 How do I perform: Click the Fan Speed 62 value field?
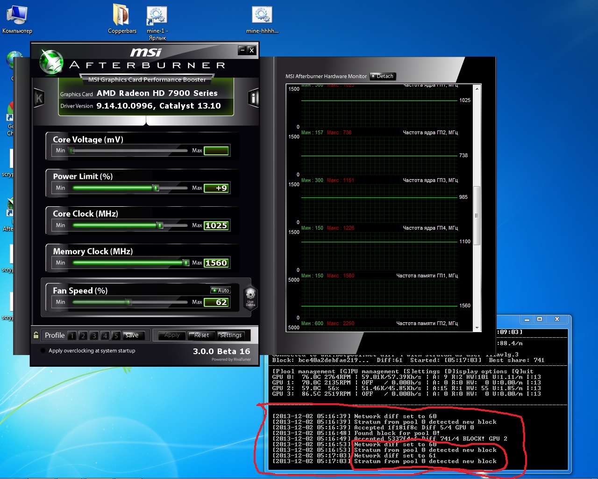click(x=216, y=302)
